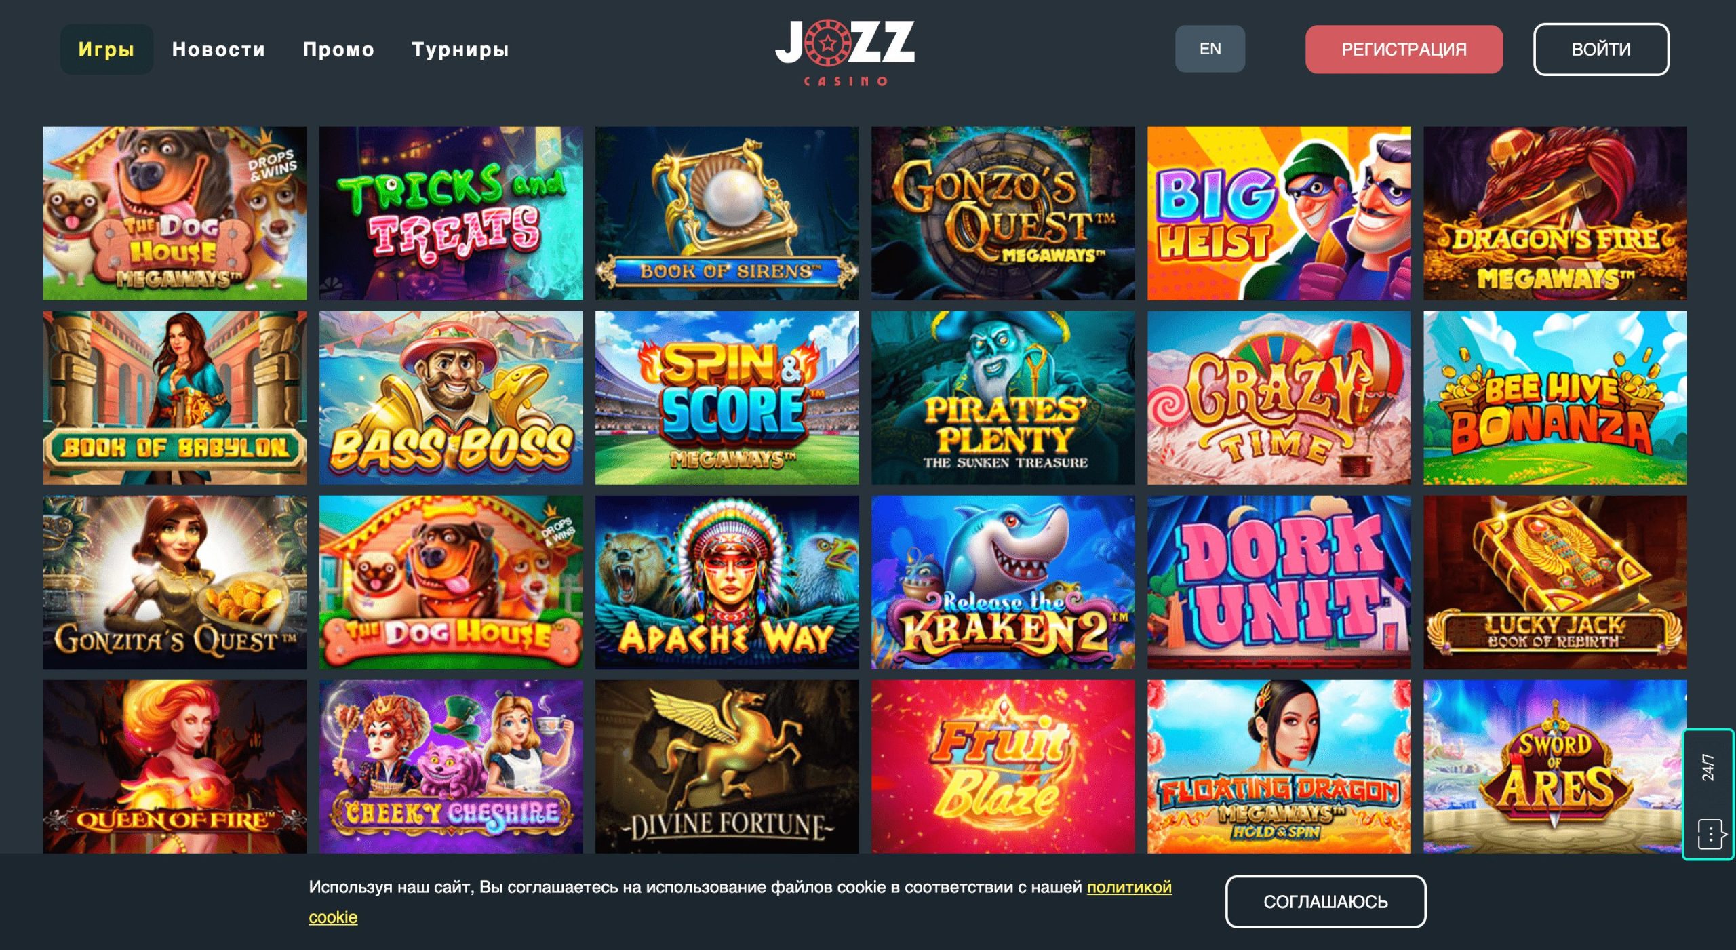The image size is (1736, 950).
Task: Select the Турниры menu item
Action: [460, 50]
